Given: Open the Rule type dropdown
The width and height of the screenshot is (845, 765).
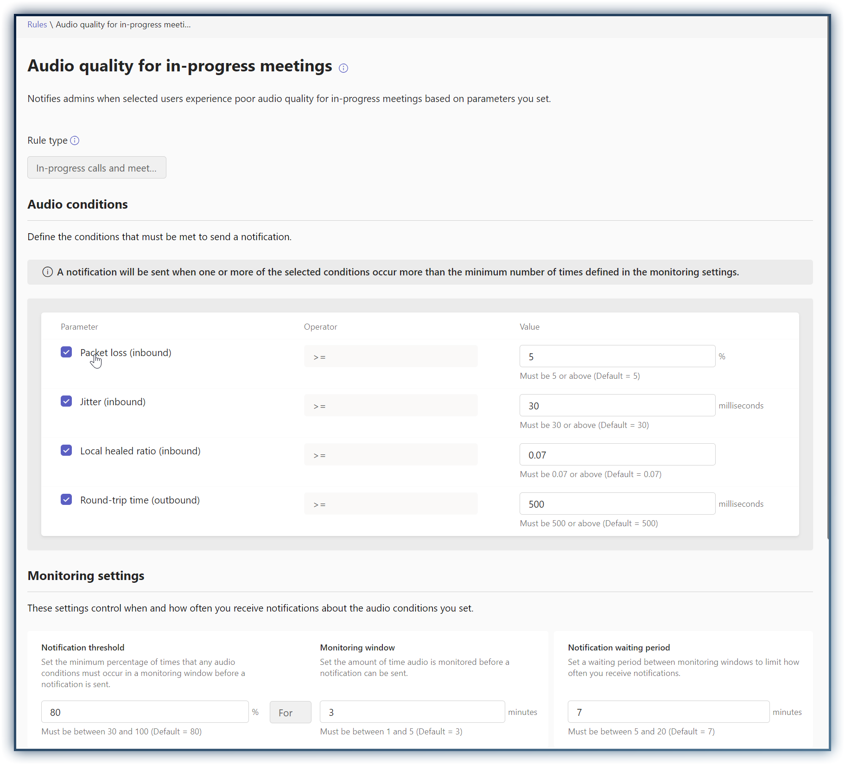Looking at the screenshot, I should pos(97,168).
